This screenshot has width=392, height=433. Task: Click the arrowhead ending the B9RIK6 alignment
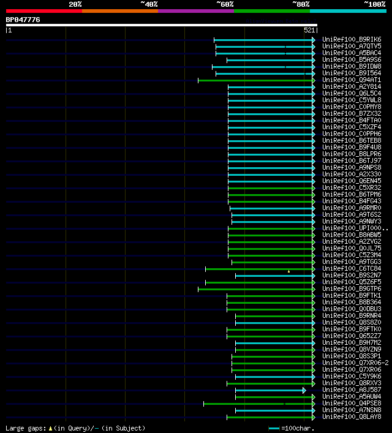pyautogui.click(x=314, y=40)
